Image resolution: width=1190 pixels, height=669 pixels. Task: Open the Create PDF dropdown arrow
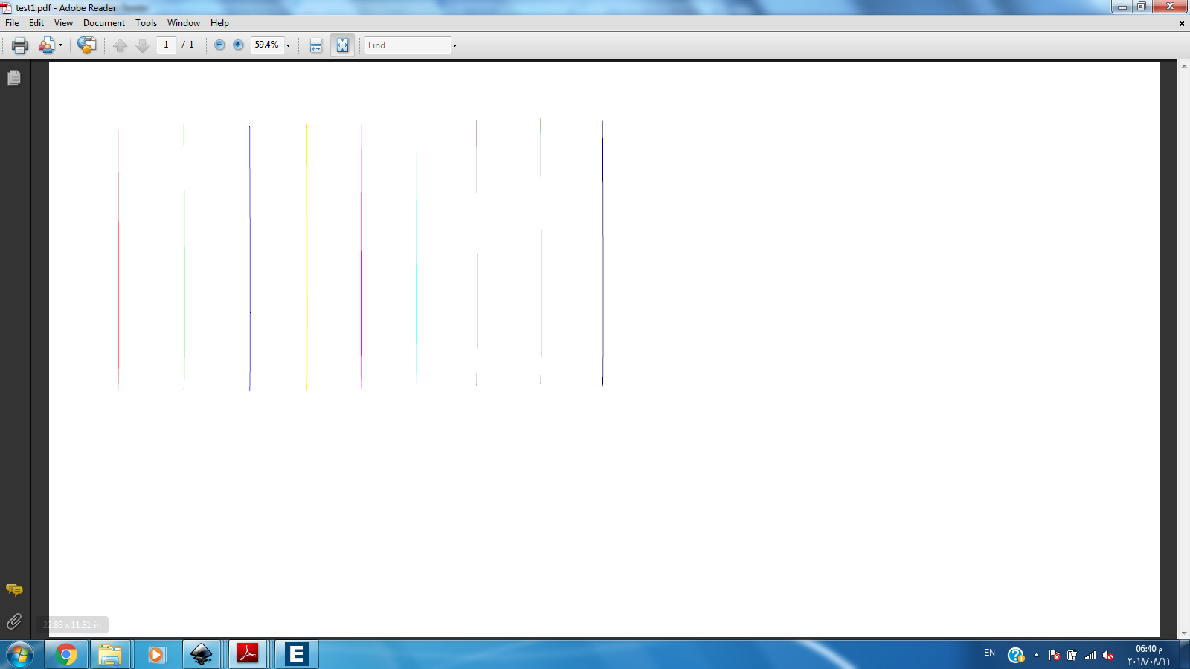click(x=60, y=45)
